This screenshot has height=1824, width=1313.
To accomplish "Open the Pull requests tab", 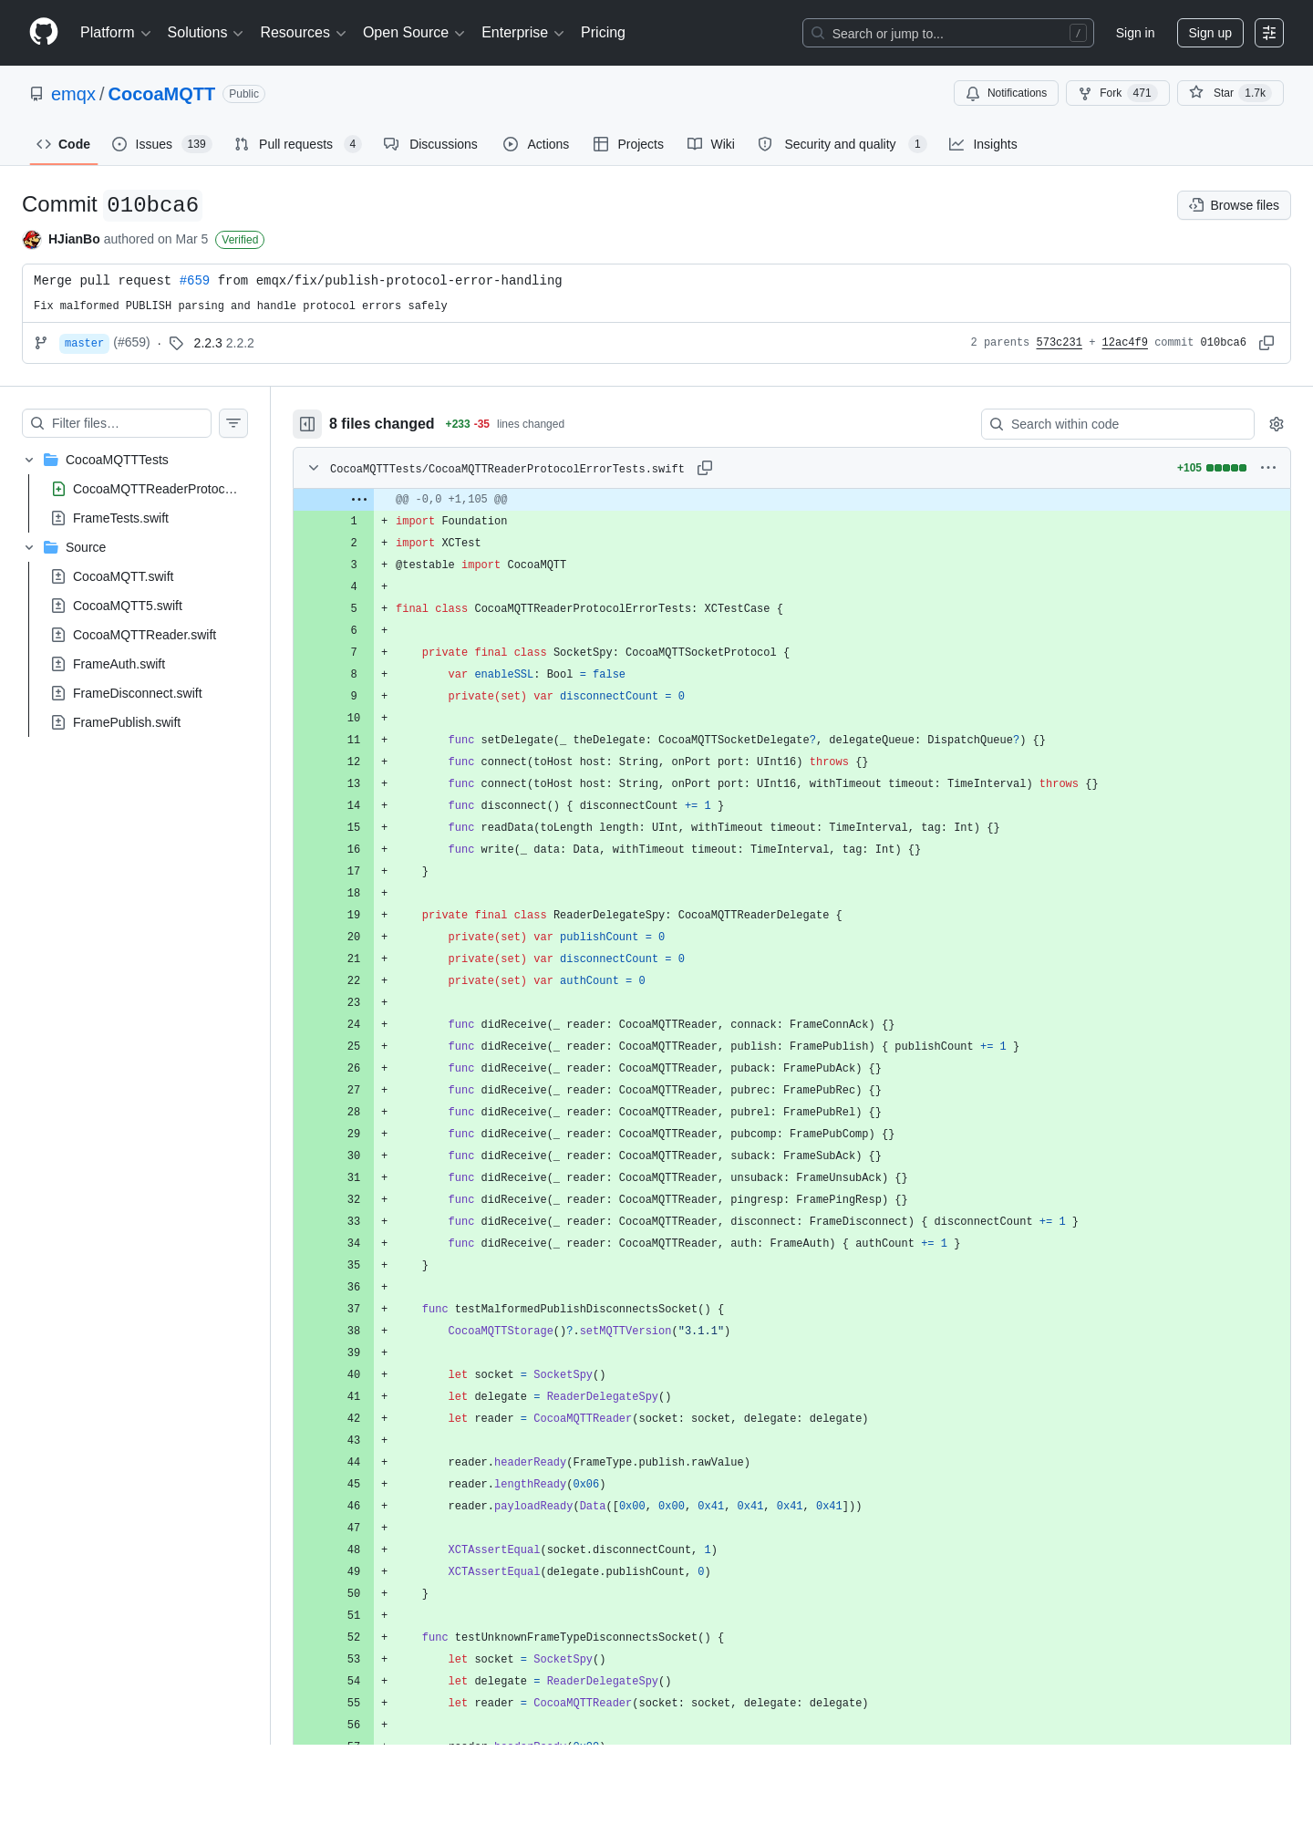I will tap(297, 144).
